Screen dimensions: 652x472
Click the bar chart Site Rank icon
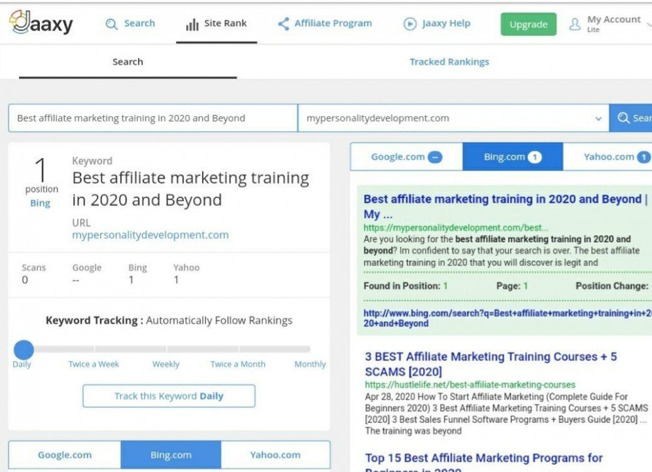(192, 24)
